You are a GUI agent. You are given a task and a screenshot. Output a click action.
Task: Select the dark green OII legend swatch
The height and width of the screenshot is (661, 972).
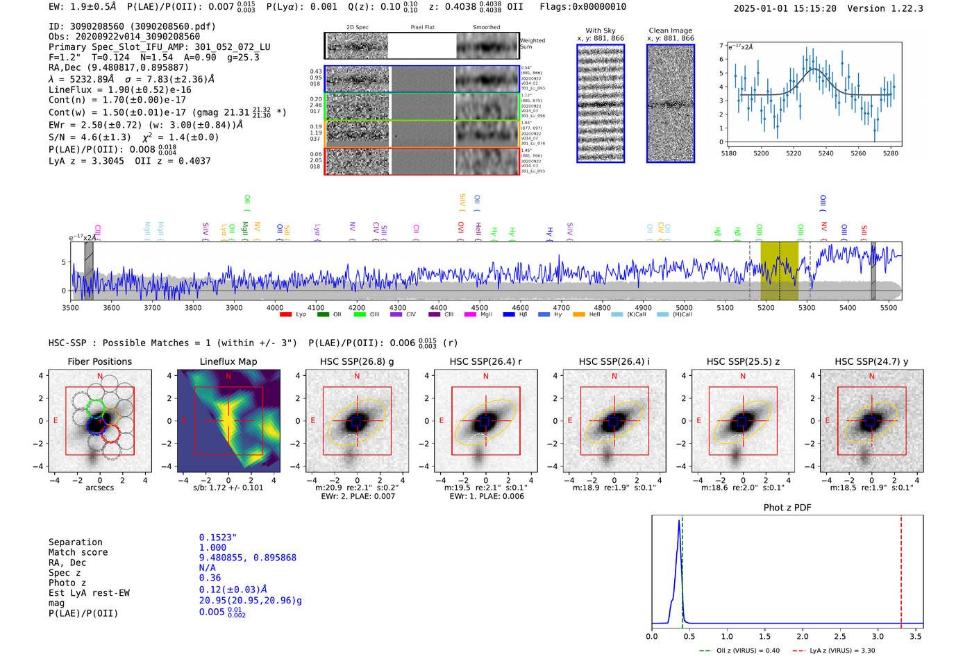[x=323, y=315]
